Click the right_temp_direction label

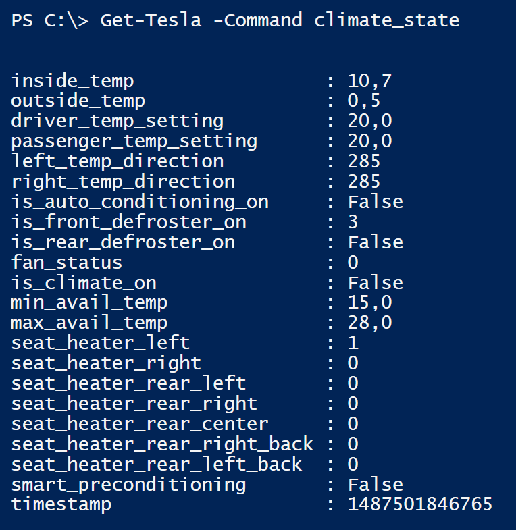point(123,182)
